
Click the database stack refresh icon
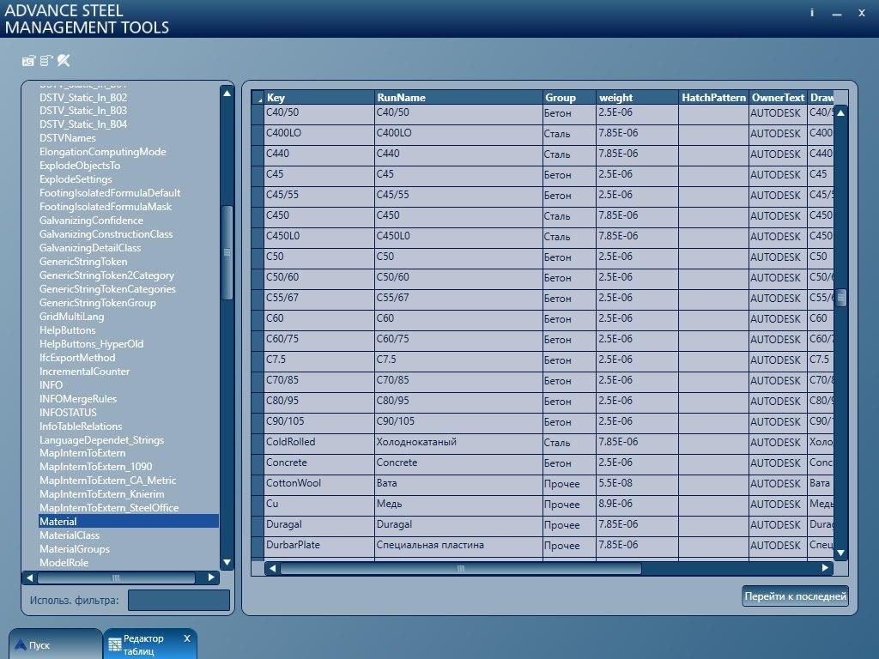(x=46, y=61)
